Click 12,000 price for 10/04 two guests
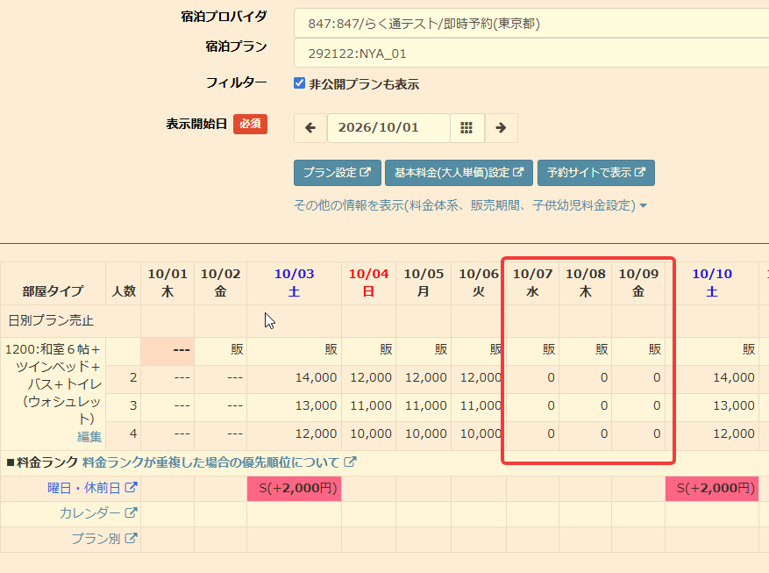The width and height of the screenshot is (769, 573). [x=371, y=377]
